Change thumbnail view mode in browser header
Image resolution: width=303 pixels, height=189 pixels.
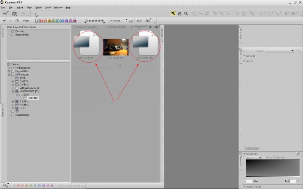coord(157,27)
